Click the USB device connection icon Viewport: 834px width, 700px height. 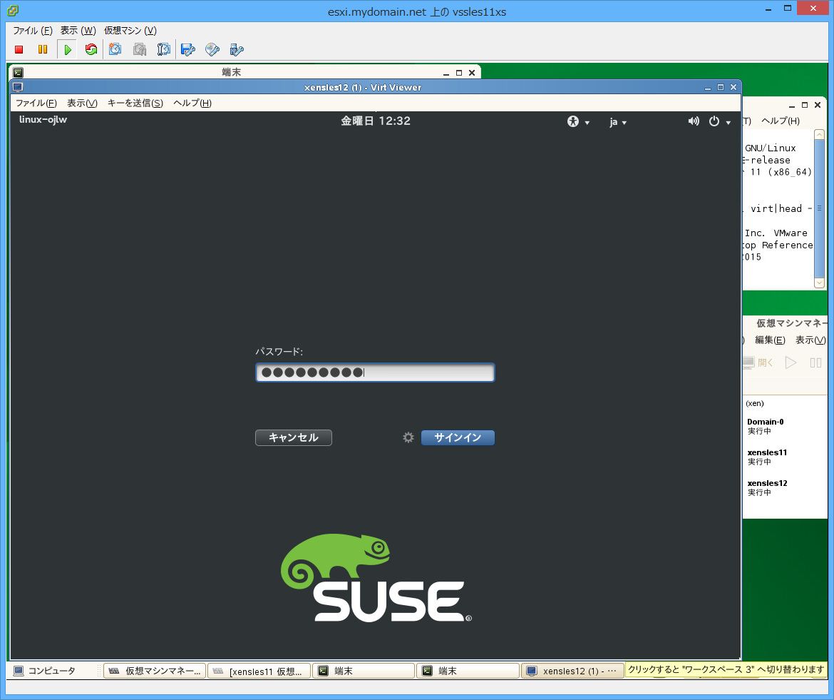pyautogui.click(x=236, y=49)
